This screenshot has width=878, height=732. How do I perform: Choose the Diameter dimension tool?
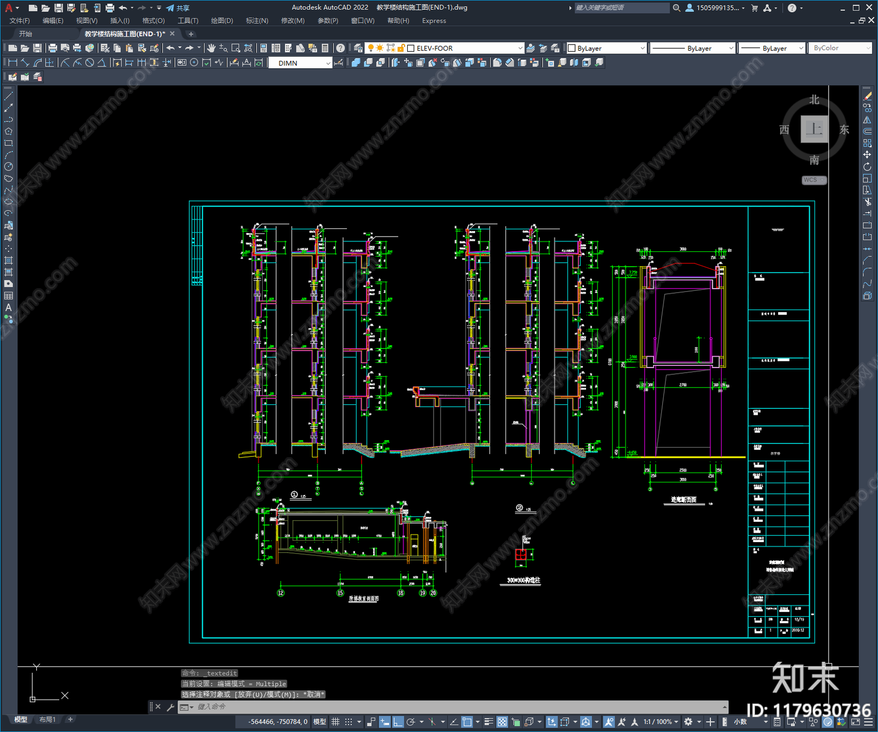coord(89,63)
